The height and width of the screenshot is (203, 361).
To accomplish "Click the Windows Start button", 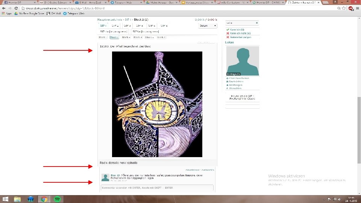I will pyautogui.click(x=5, y=199).
